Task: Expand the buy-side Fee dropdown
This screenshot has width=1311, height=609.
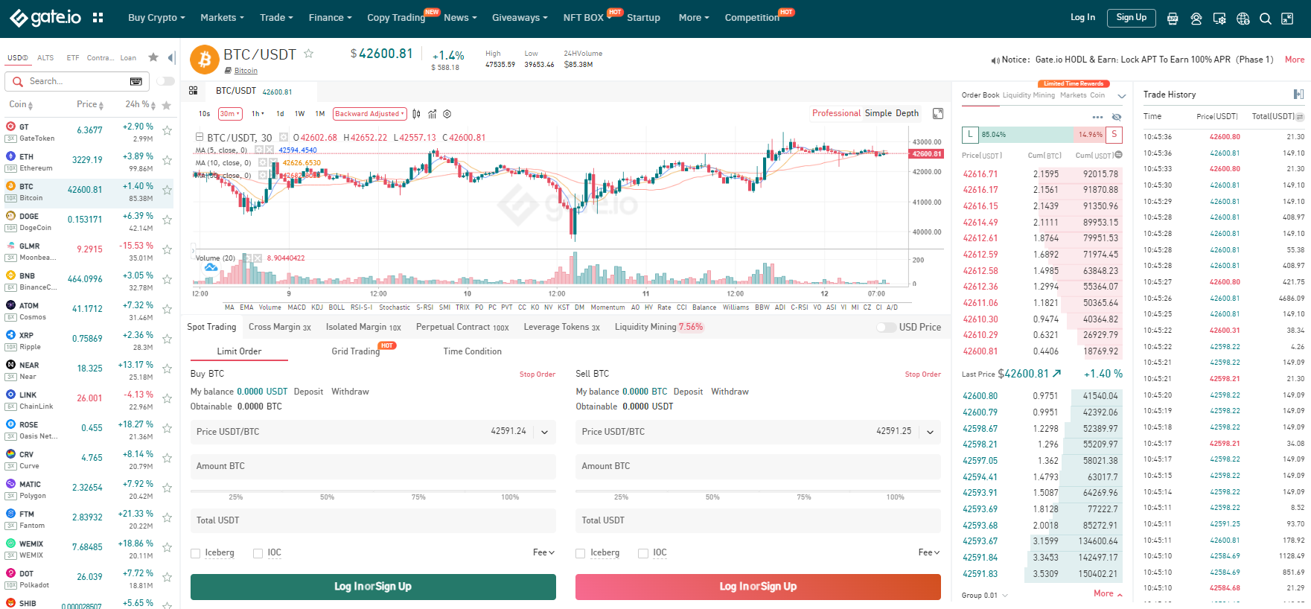Action: point(543,552)
